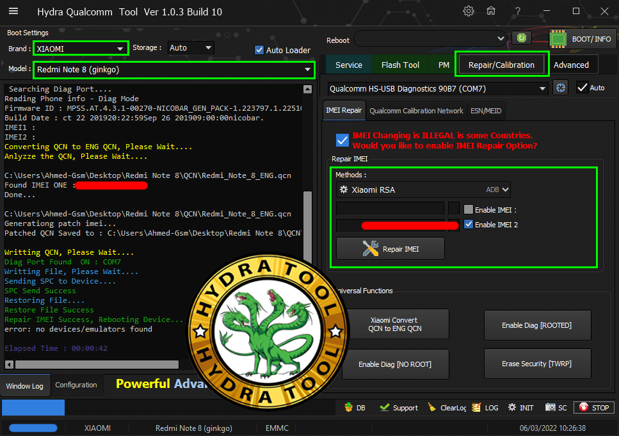The width and height of the screenshot is (619, 436).
Task: Open the help question mark icon
Action: [517, 11]
